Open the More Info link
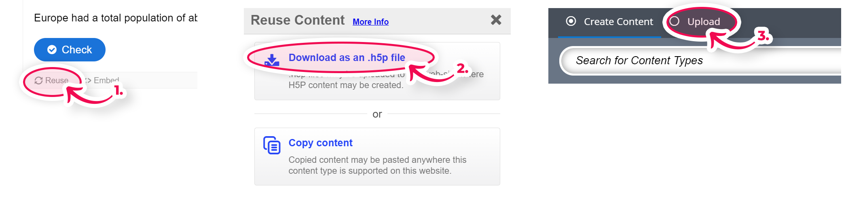The height and width of the screenshot is (200, 865). 370,22
